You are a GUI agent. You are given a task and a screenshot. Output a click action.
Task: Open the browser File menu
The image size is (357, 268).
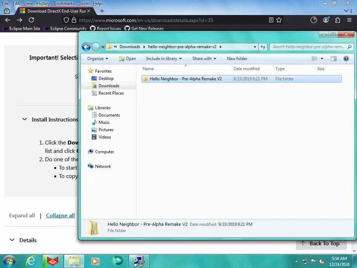point(5,3)
